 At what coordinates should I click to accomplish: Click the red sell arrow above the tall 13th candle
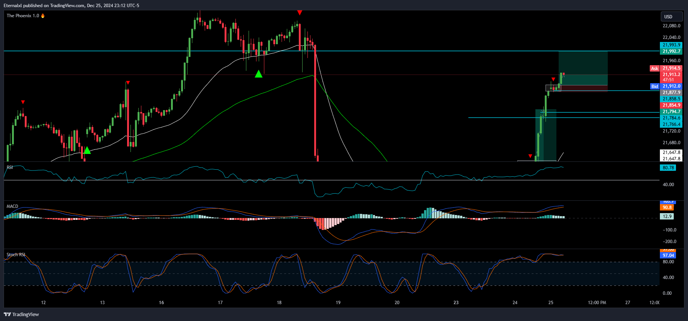pos(128,82)
